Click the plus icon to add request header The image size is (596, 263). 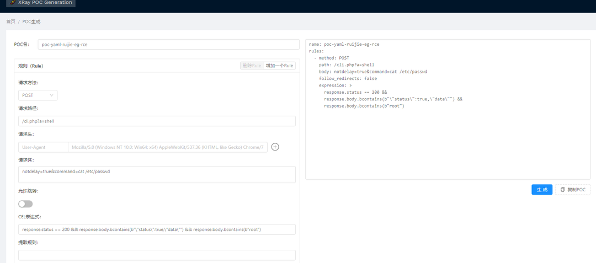click(x=275, y=147)
